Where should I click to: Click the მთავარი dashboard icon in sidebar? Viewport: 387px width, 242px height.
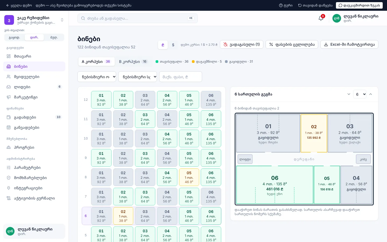click(x=9, y=56)
